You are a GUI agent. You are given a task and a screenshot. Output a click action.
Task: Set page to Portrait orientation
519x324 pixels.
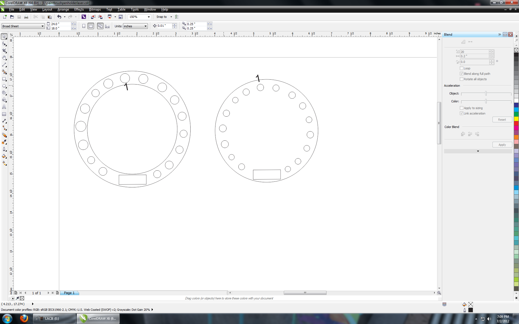(84, 26)
